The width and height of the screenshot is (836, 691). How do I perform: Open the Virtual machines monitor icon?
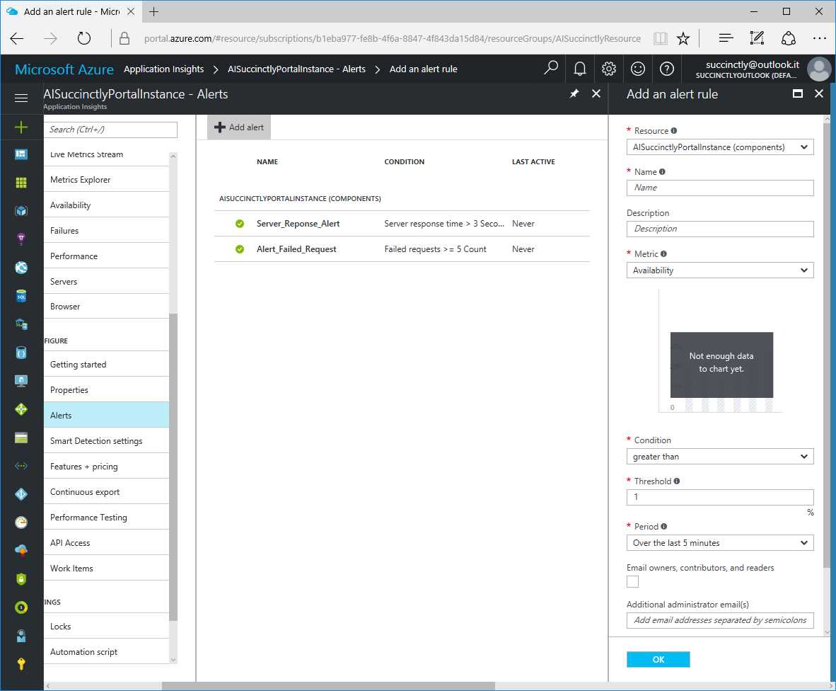point(21,380)
